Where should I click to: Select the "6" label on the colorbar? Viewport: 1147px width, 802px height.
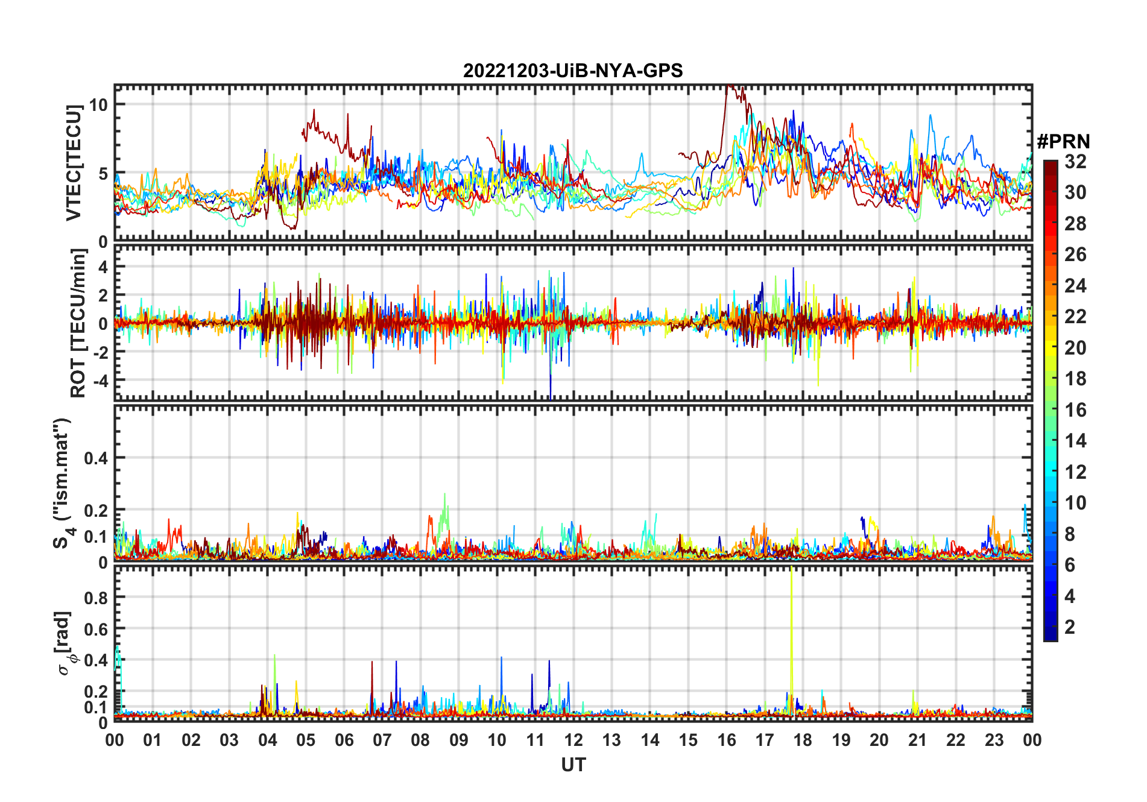click(x=1070, y=565)
